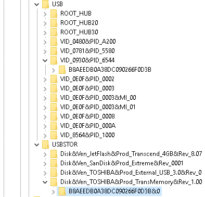The width and height of the screenshot is (205, 197).
Task: Expand the VID_0E0F&PID_0003&MI_00 key
Action: coord(45,98)
